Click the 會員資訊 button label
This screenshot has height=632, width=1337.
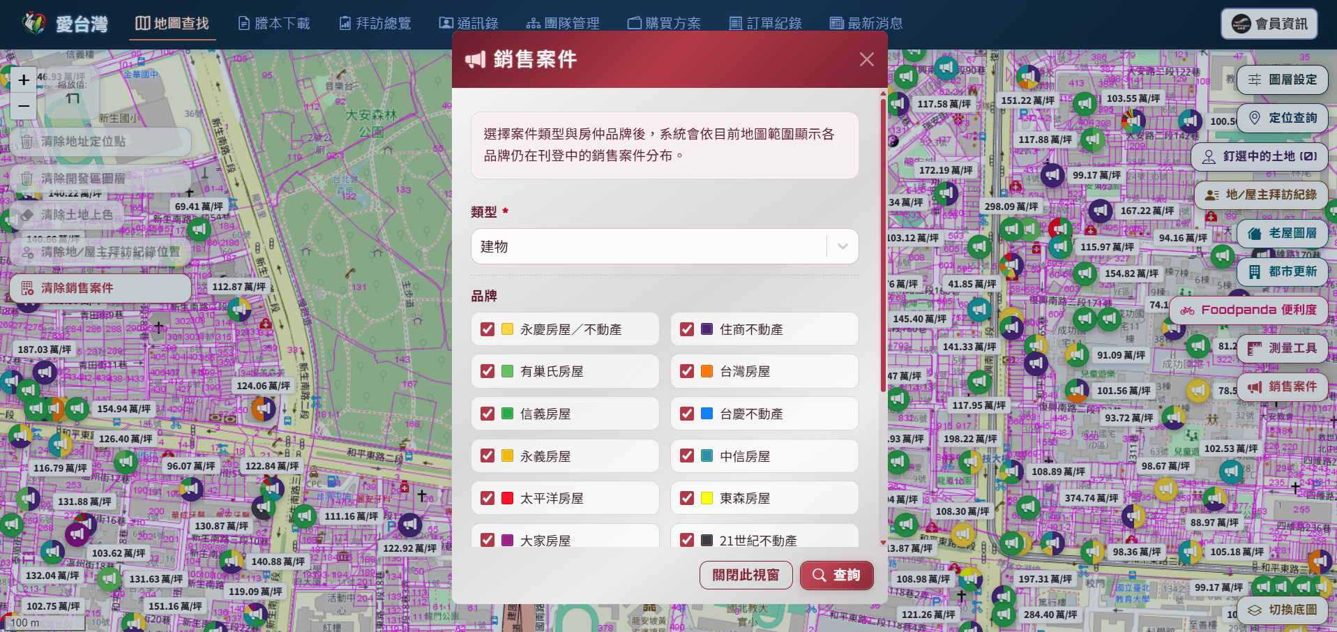point(1282,24)
